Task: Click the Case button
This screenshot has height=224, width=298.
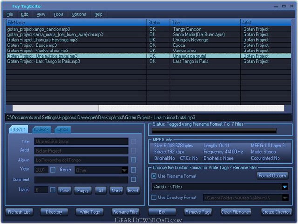Action: [x=65, y=191]
